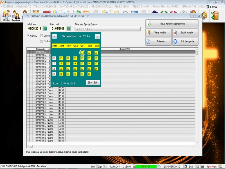Click the Alterar Horário button
This screenshot has width=225, height=169.
pyautogui.click(x=158, y=33)
